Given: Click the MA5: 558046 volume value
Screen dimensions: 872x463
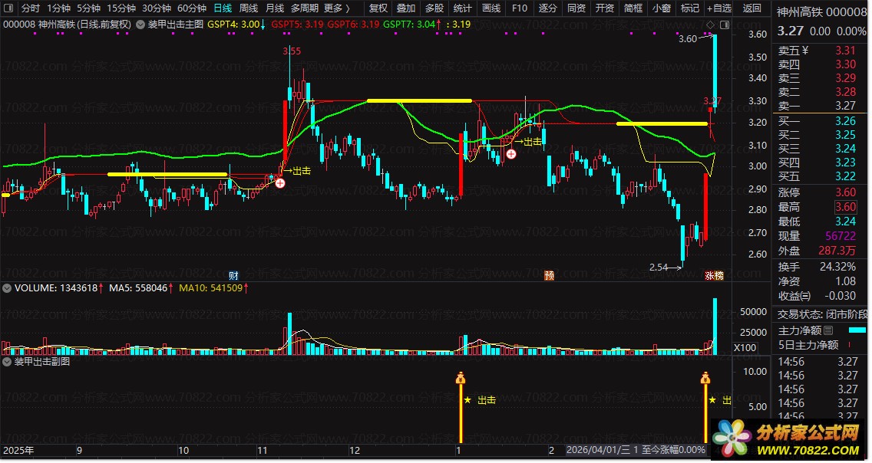Looking at the screenshot, I should coord(138,288).
